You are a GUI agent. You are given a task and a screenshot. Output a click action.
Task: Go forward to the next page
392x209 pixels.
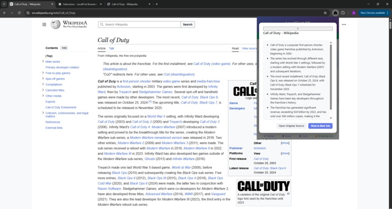click(x=12, y=13)
